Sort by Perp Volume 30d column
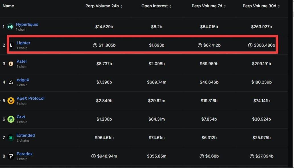Screen dimensions: 294x168 (x=260, y=6)
